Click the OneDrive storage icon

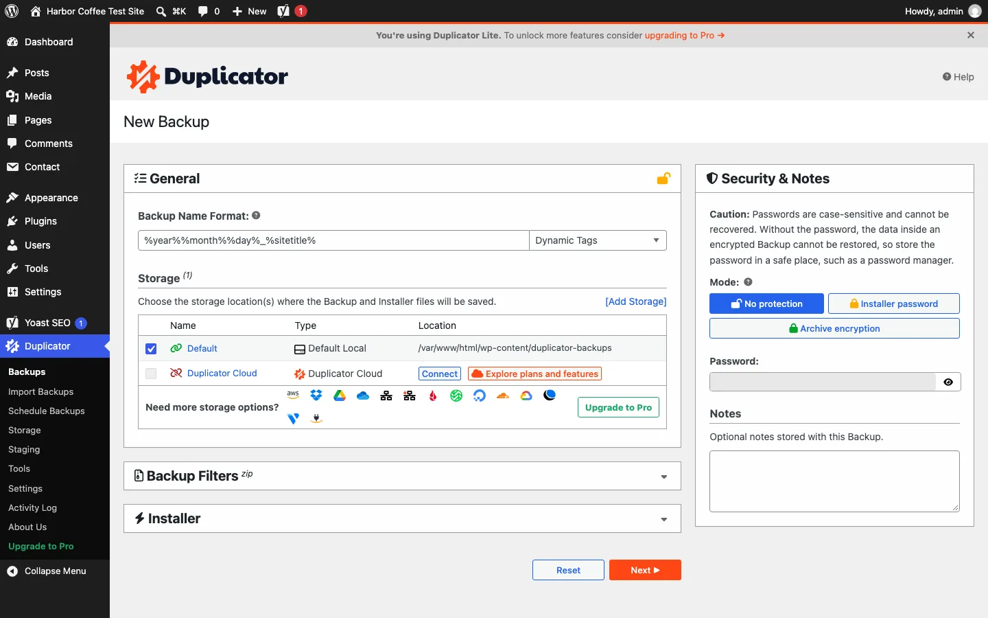363,396
